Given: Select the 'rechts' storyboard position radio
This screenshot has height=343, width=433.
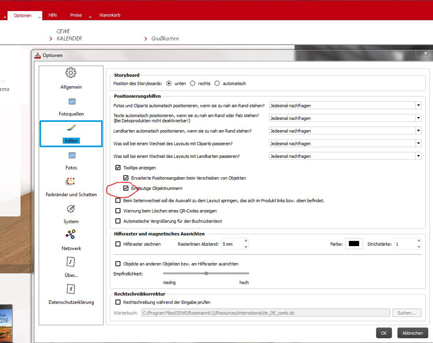Looking at the screenshot, I should 192,83.
